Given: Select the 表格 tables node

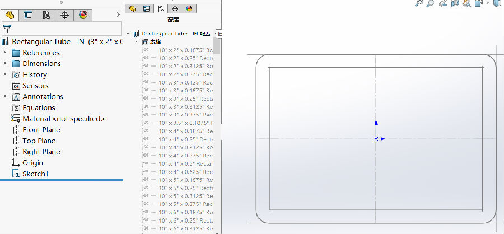Looking at the screenshot, I should click(x=151, y=42).
